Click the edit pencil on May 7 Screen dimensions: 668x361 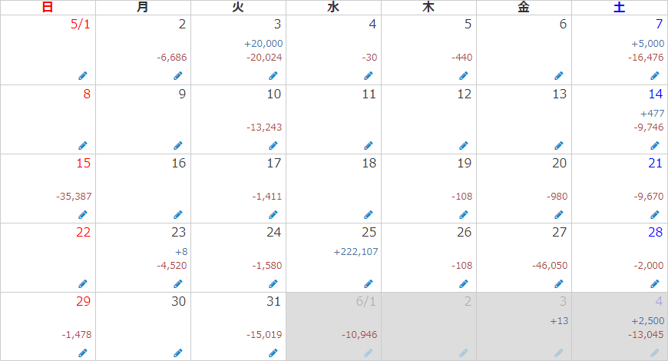(655, 76)
